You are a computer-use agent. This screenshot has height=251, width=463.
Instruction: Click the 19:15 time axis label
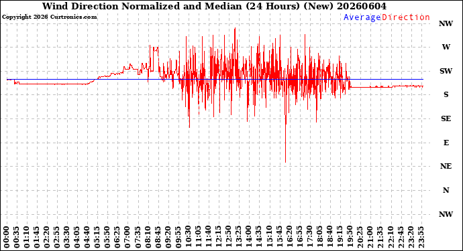pos(340,238)
